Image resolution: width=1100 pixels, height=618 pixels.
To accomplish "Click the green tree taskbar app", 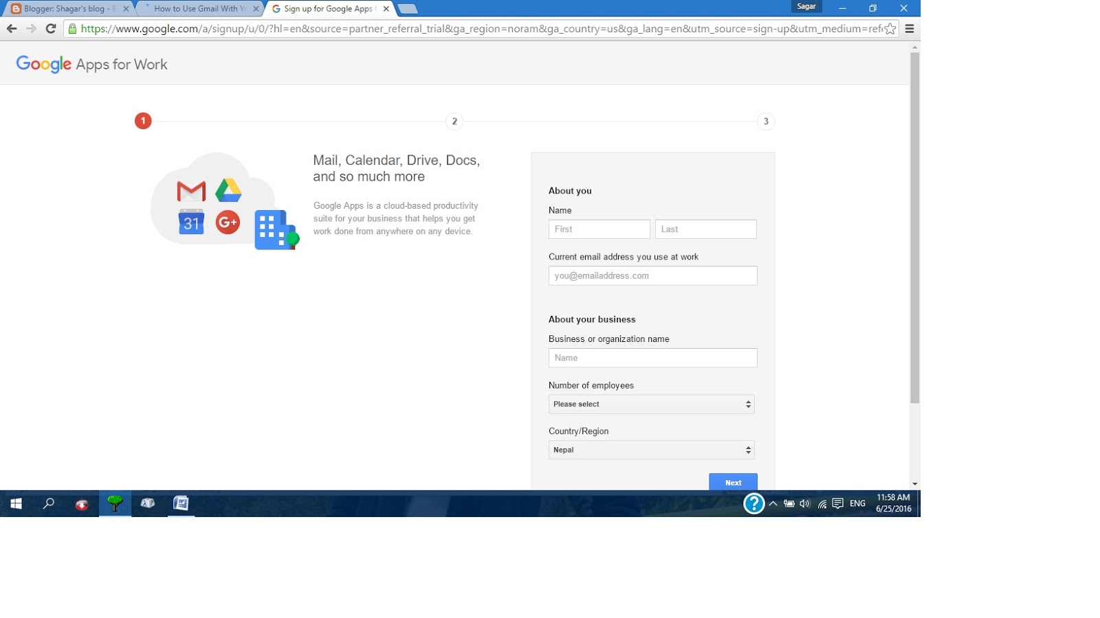I will (x=115, y=503).
